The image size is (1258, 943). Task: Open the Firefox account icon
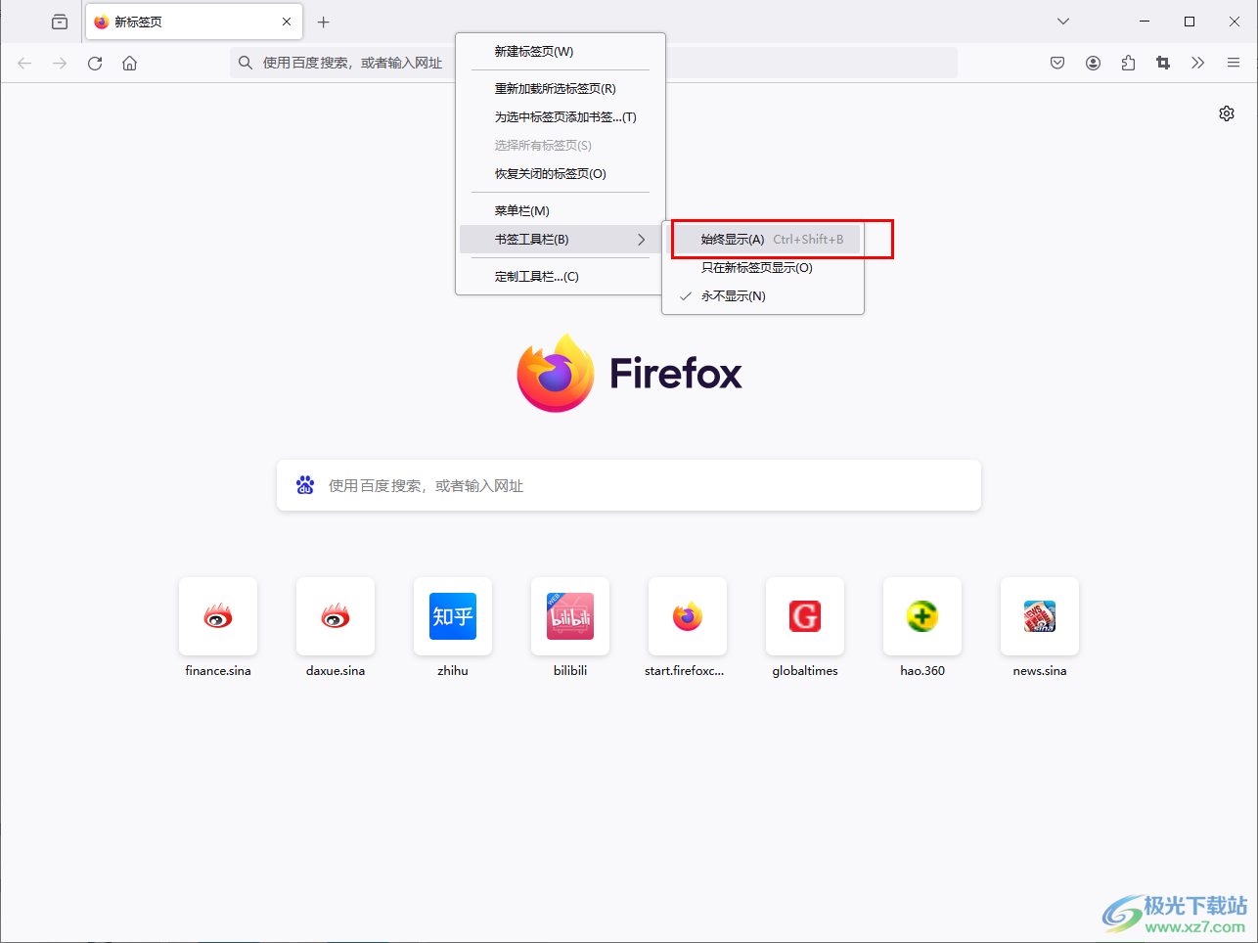[x=1093, y=63]
